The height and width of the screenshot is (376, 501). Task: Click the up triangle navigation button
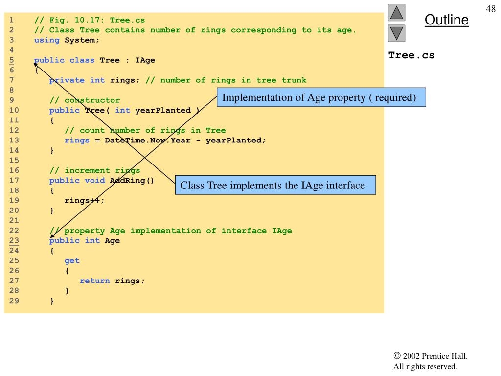pos(396,12)
